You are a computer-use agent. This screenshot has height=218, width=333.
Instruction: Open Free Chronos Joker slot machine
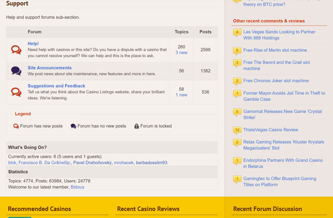[x=276, y=81]
